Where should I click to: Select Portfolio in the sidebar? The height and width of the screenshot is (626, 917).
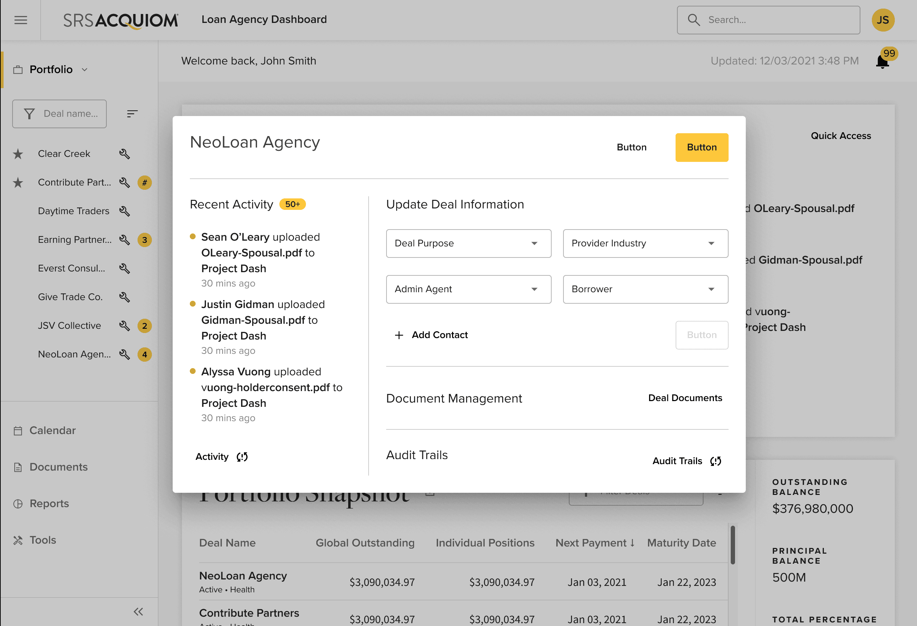tap(51, 69)
